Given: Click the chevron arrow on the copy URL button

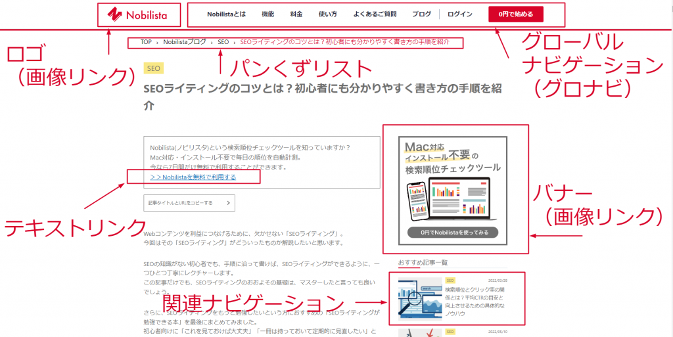Looking at the screenshot, I should point(228,203).
